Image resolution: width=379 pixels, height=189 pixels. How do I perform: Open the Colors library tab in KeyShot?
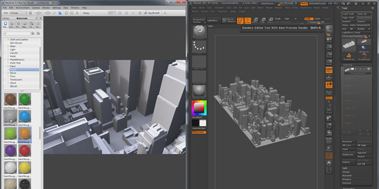click(12, 25)
